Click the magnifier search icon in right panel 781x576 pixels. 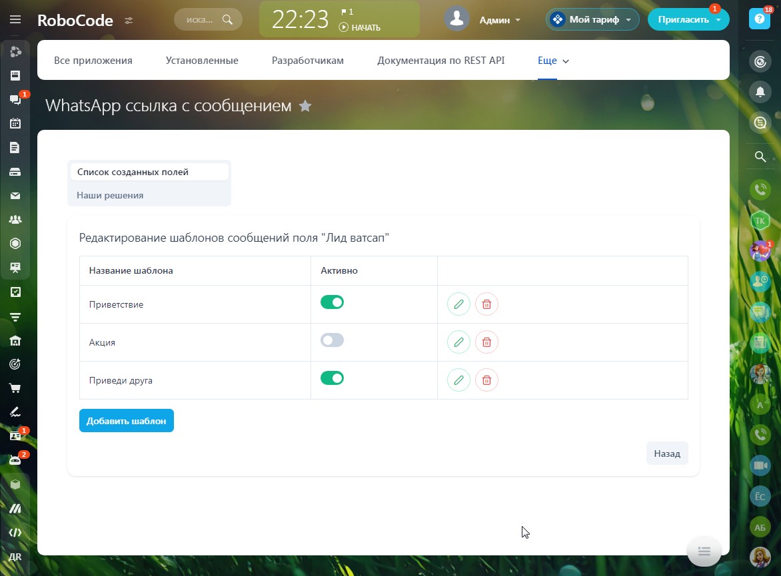[x=760, y=156]
